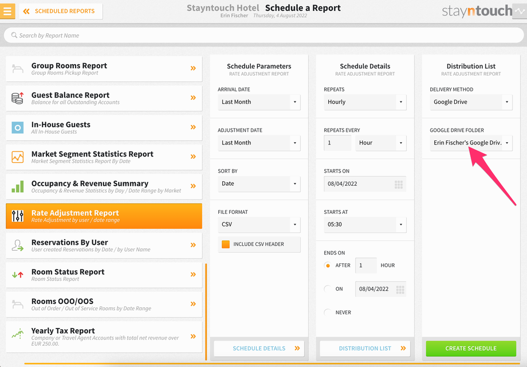
Task: Select Reservations By User report
Action: click(104, 245)
